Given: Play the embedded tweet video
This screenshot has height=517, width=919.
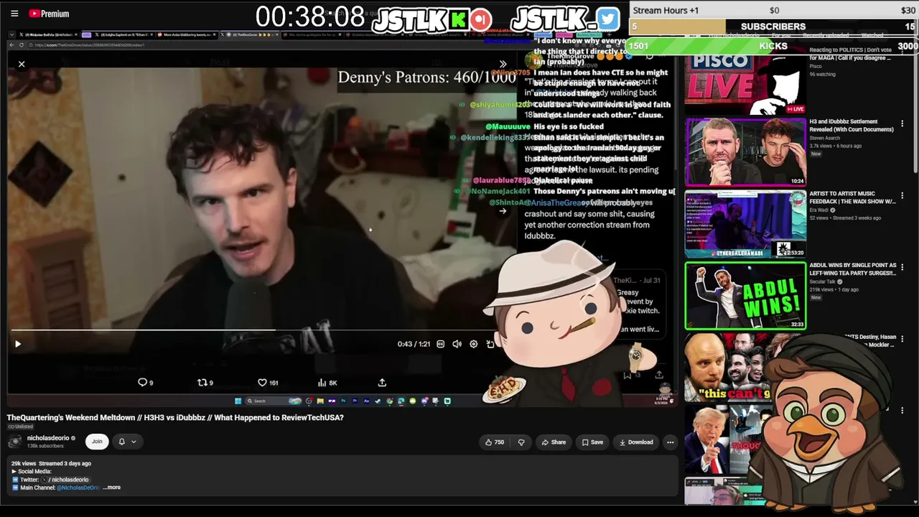Looking at the screenshot, I should tap(18, 344).
